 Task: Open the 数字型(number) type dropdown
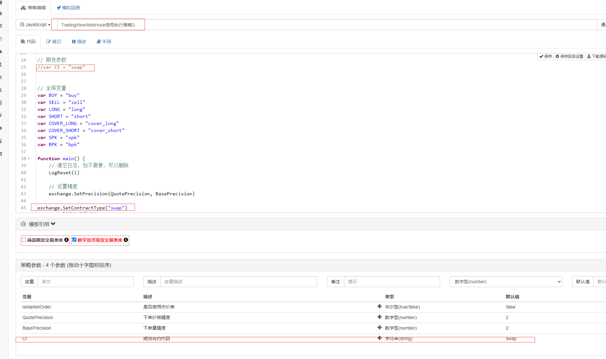click(x=506, y=282)
